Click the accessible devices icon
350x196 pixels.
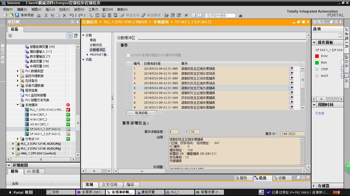pyautogui.click(x=167, y=15)
